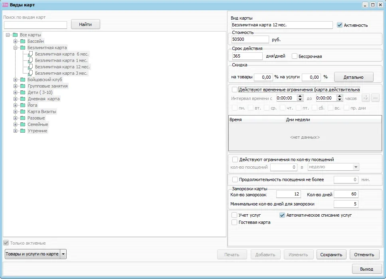This screenshot has width=386, height=279.
Task: Click the folder icon next to Бойцовский клуб
Action: tap(23, 80)
